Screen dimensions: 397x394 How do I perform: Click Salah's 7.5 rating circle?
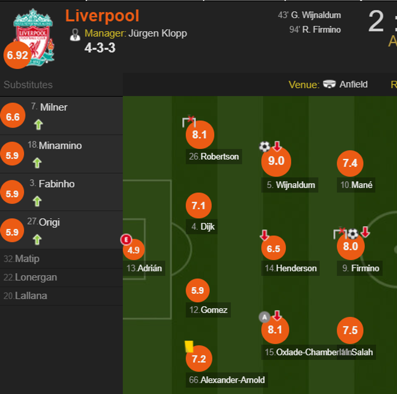click(x=350, y=330)
